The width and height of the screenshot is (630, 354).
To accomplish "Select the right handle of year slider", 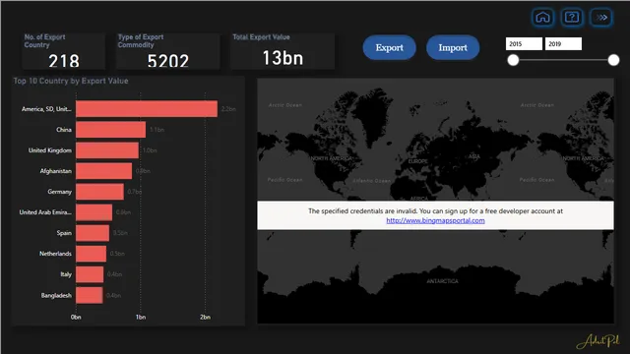I will [x=613, y=60].
